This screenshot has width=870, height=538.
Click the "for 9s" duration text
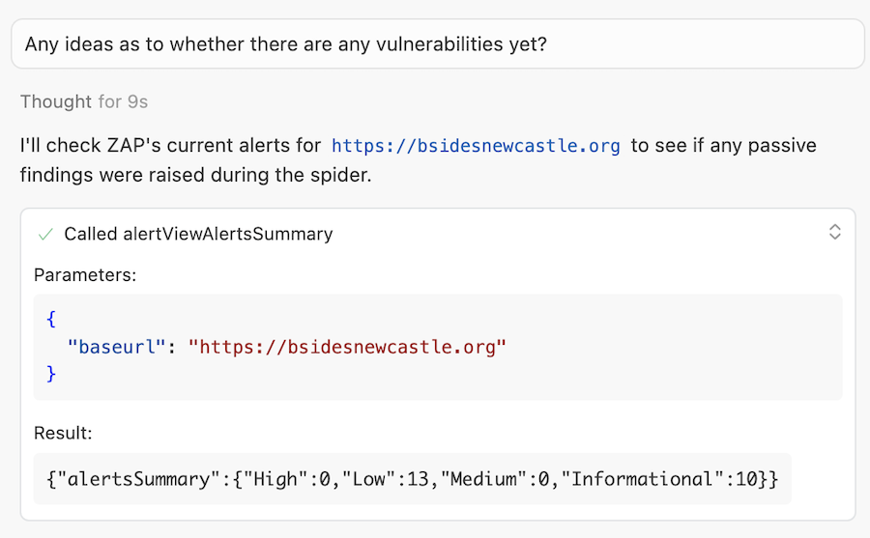pyautogui.click(x=123, y=101)
